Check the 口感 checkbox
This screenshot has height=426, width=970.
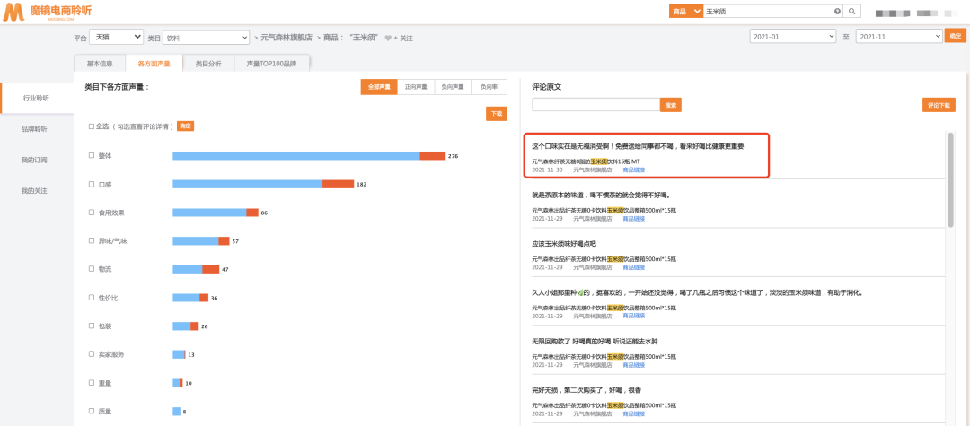coord(92,184)
